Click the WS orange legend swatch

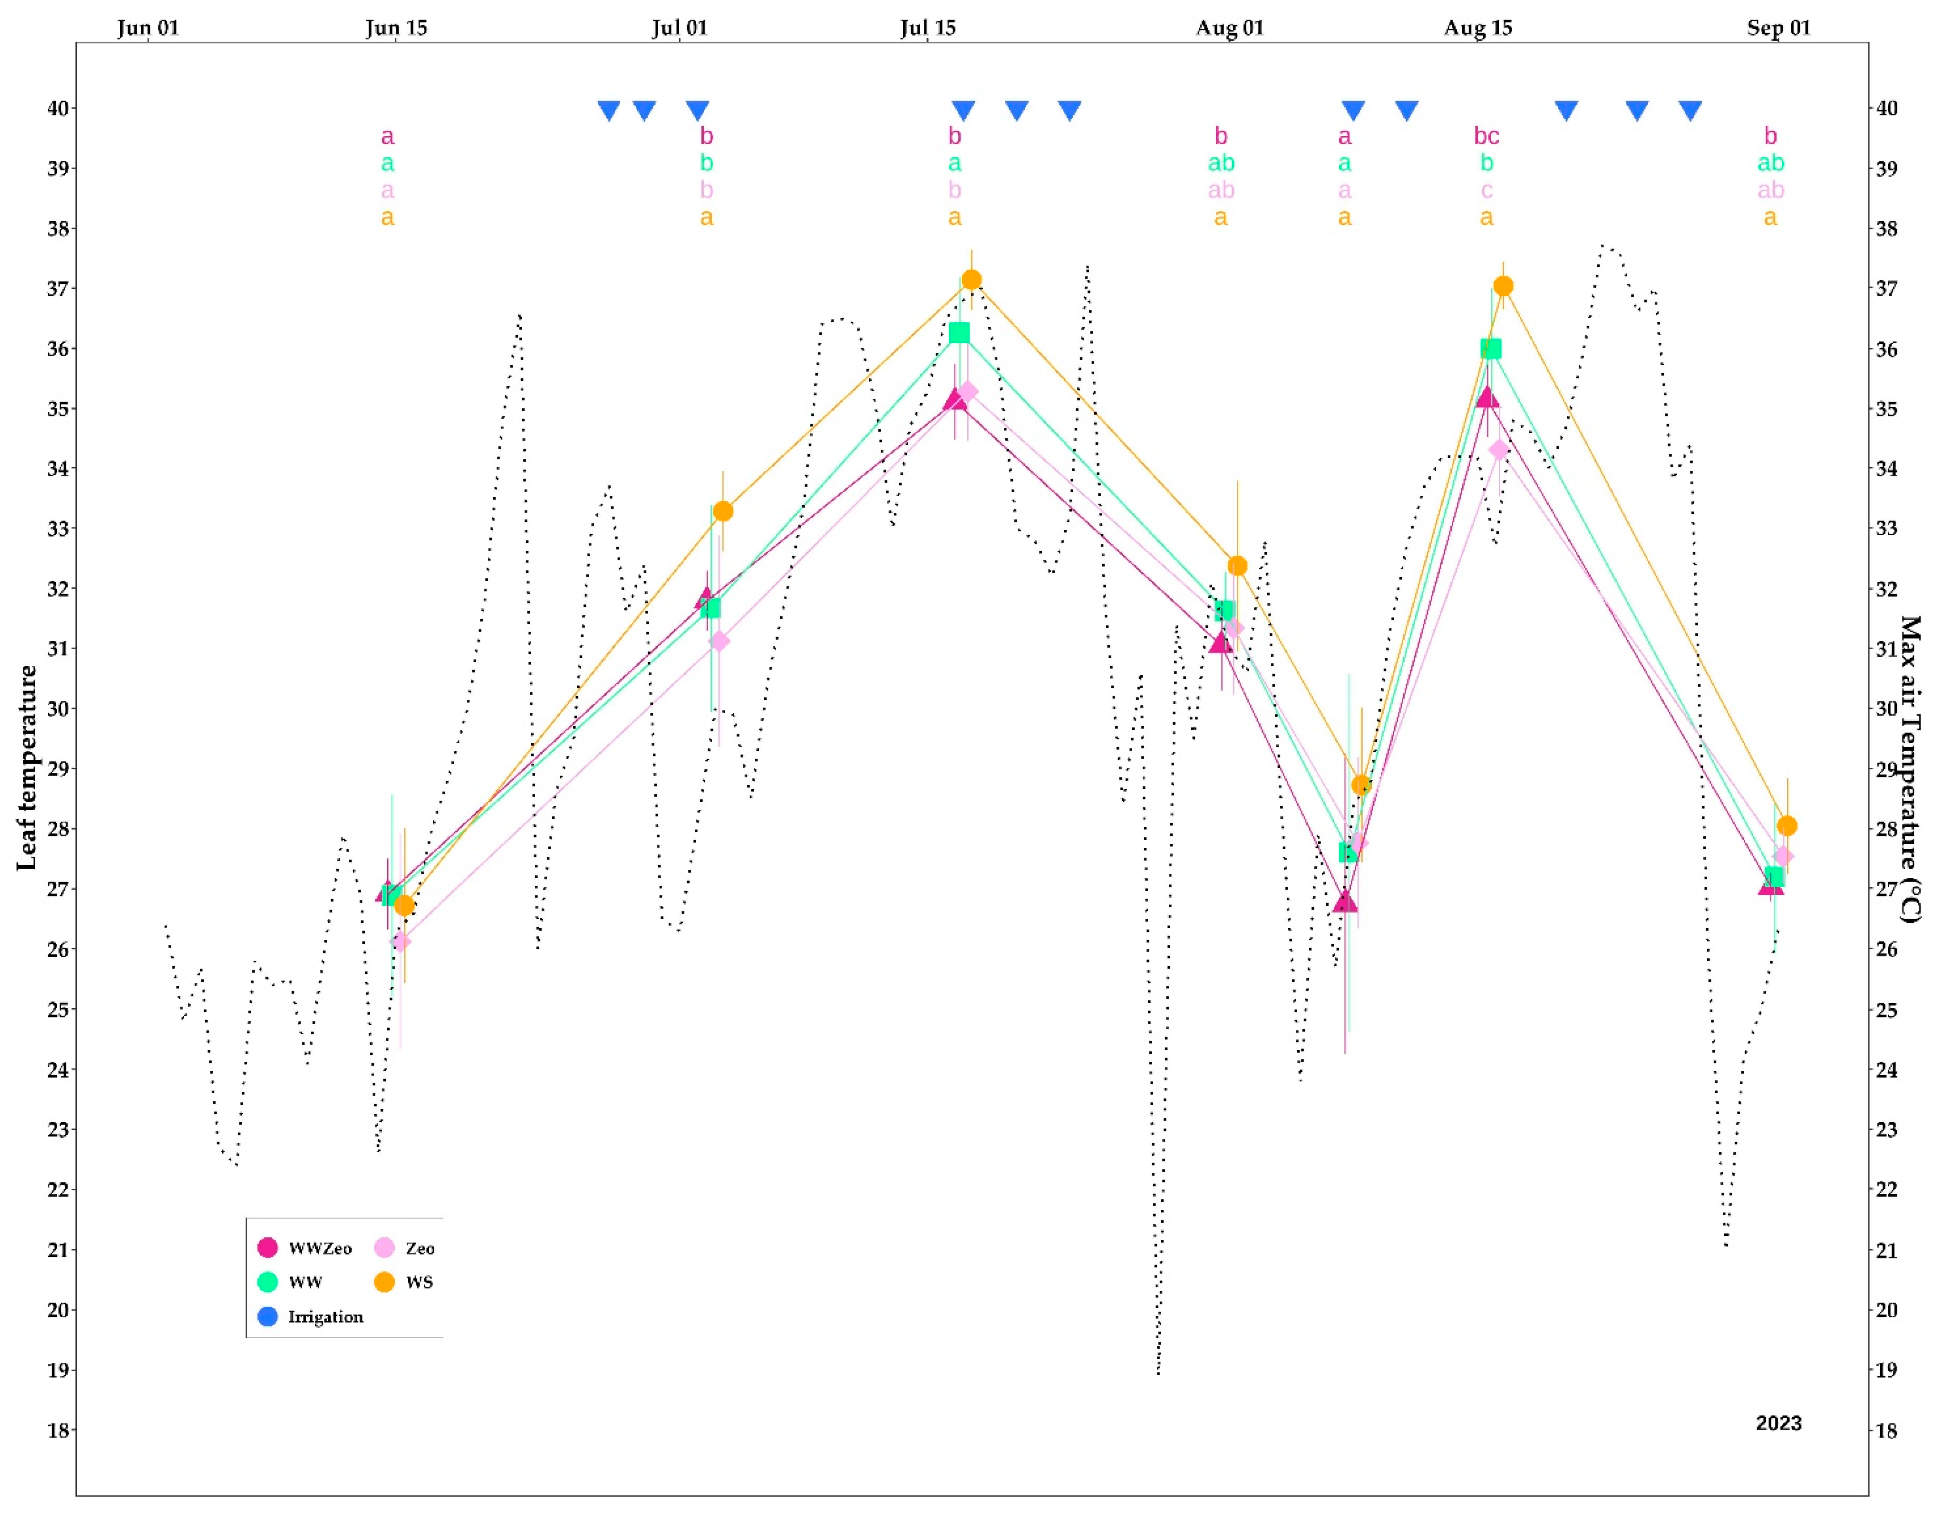384,1282
